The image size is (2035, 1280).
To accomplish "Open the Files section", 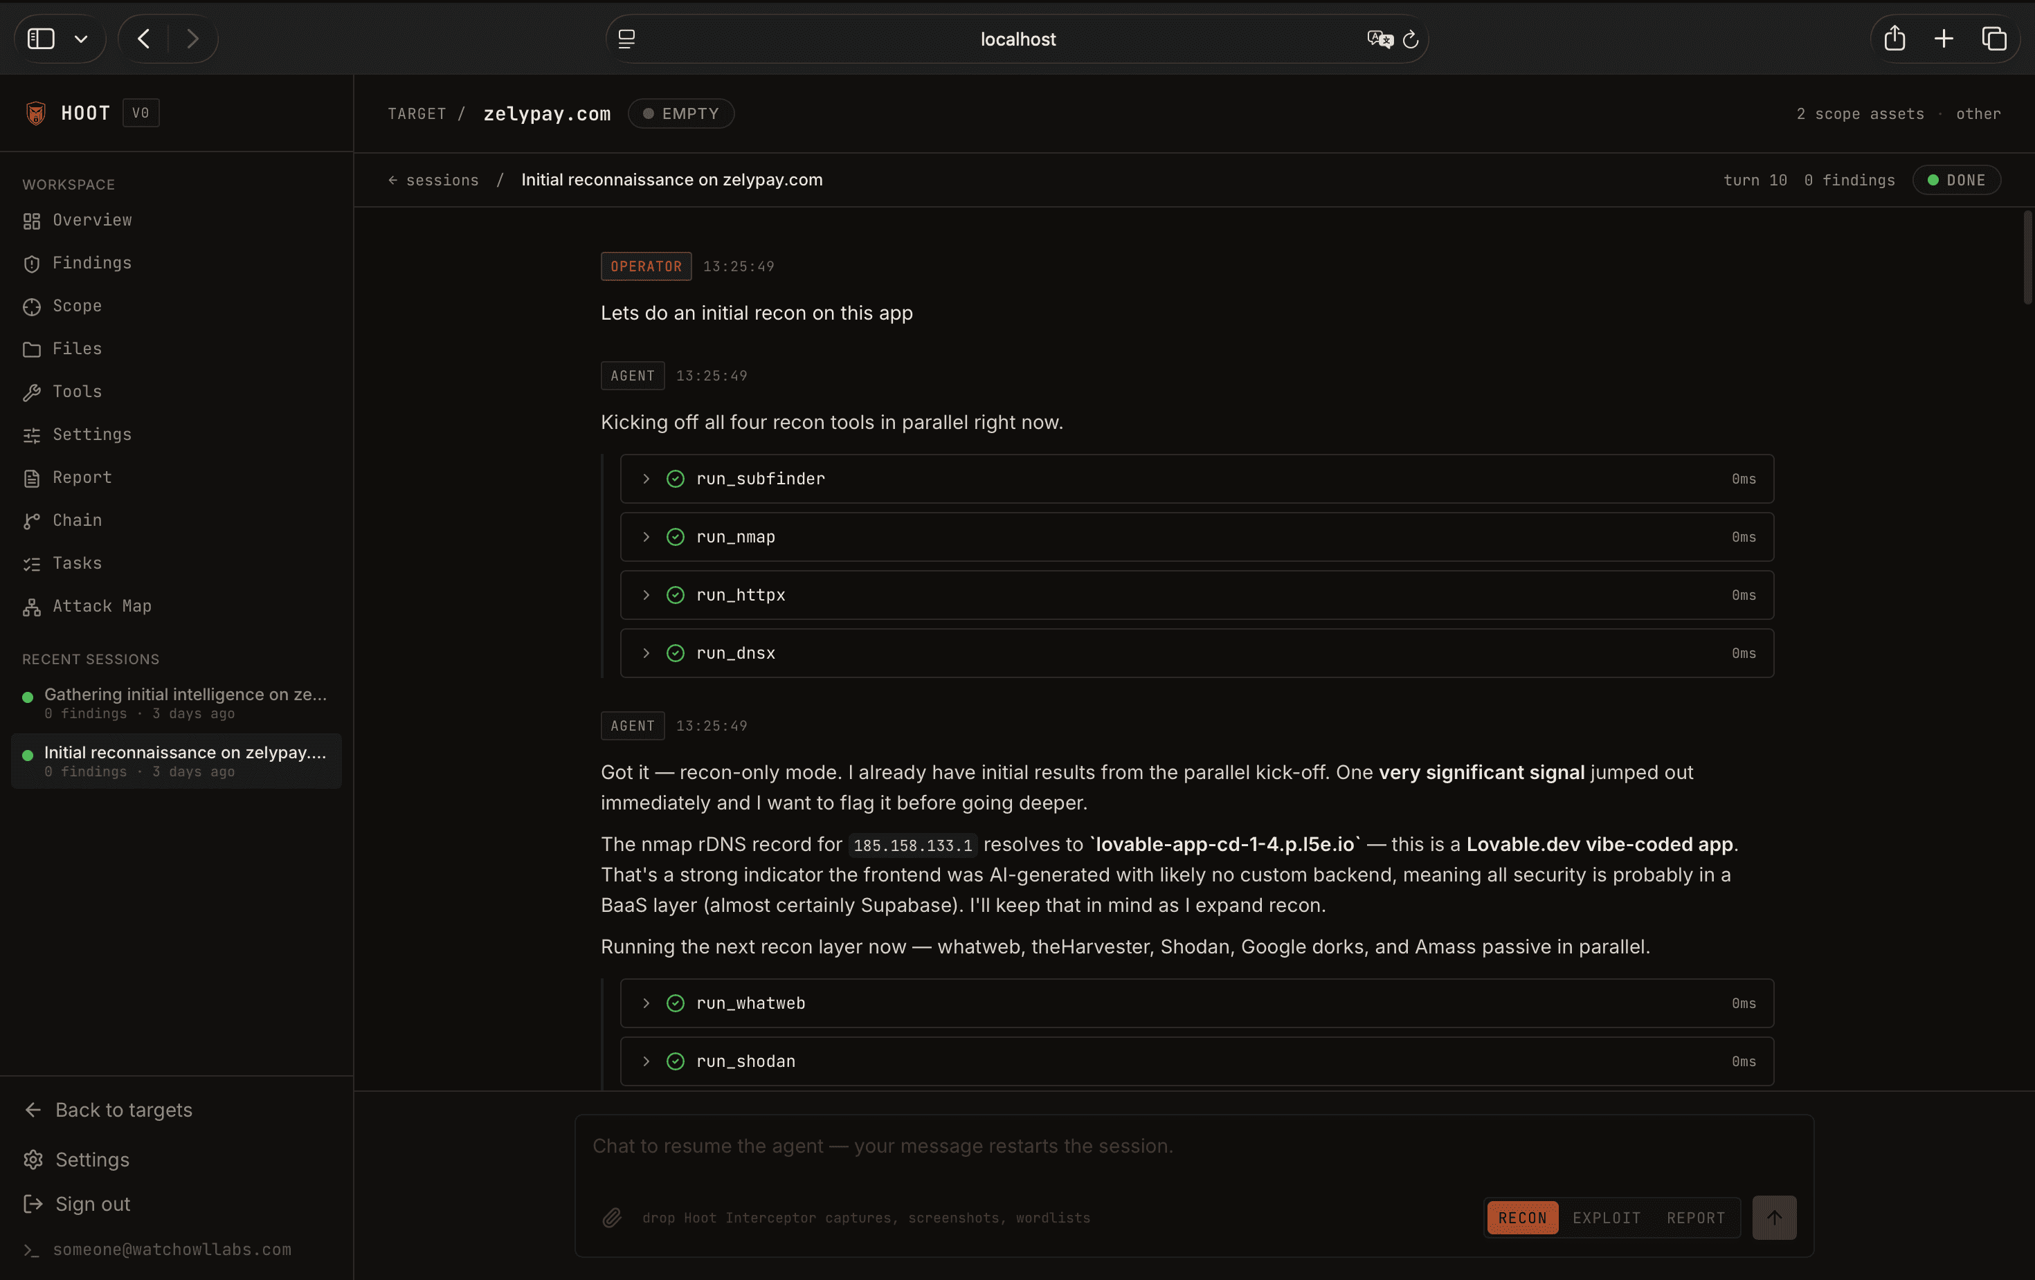I will click(x=77, y=348).
